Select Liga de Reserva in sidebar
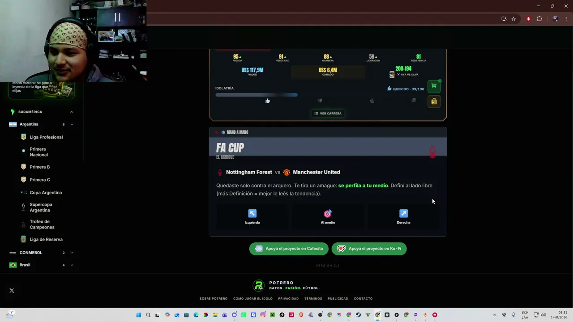 click(46, 240)
